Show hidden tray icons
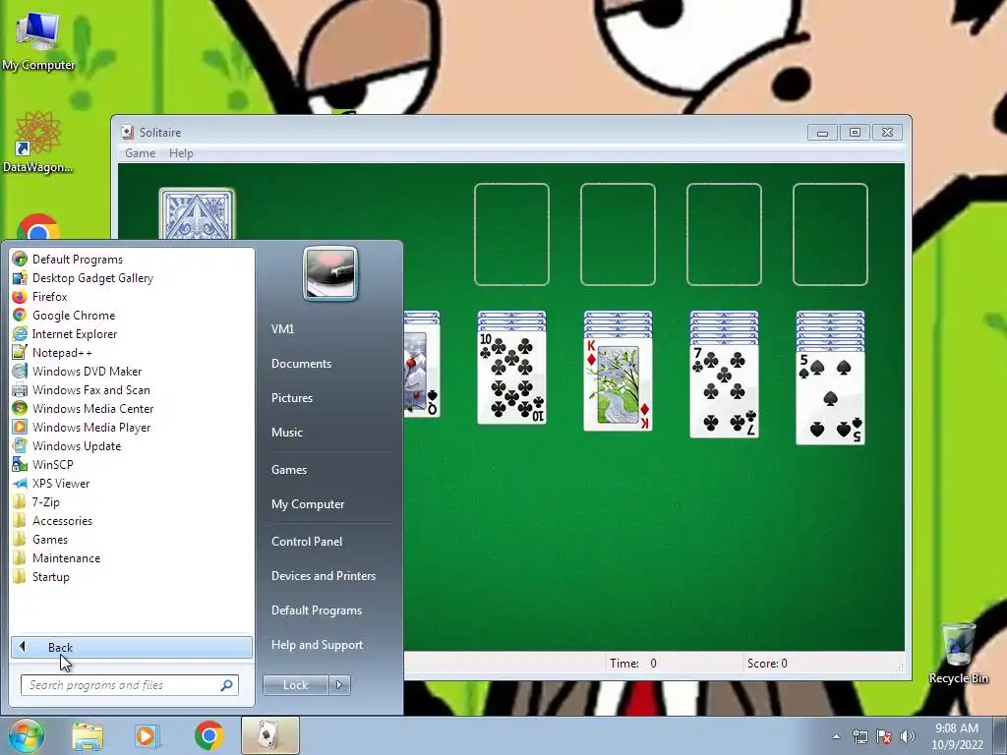1007x755 pixels. point(836,736)
